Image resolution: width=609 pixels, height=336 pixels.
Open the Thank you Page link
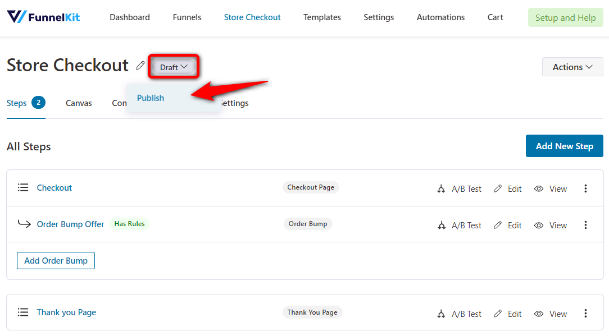(66, 312)
